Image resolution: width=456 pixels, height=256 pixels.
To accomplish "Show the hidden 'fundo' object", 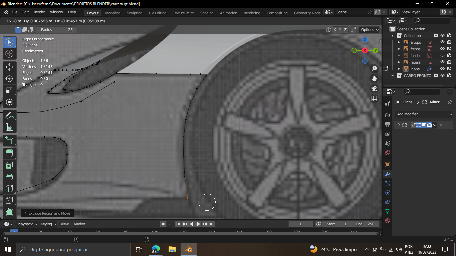I will (443, 56).
